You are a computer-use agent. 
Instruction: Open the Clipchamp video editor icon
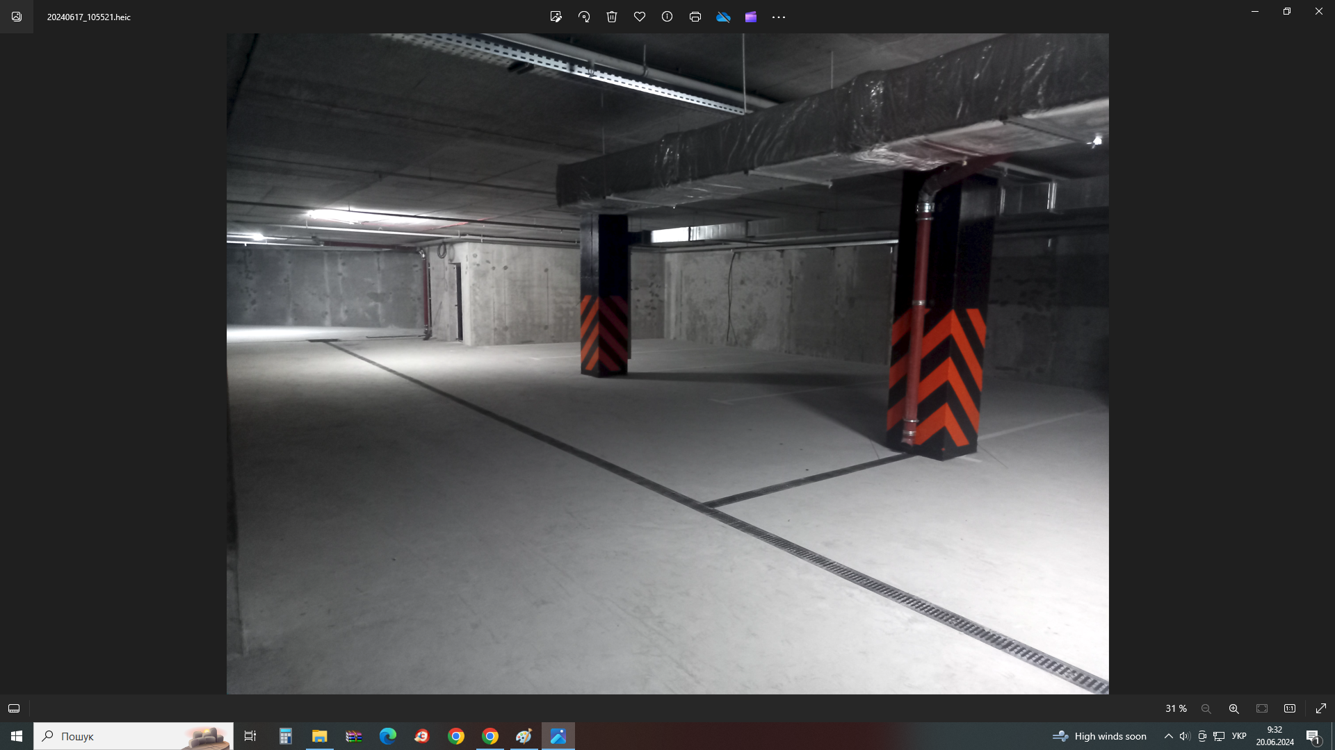pos(751,17)
